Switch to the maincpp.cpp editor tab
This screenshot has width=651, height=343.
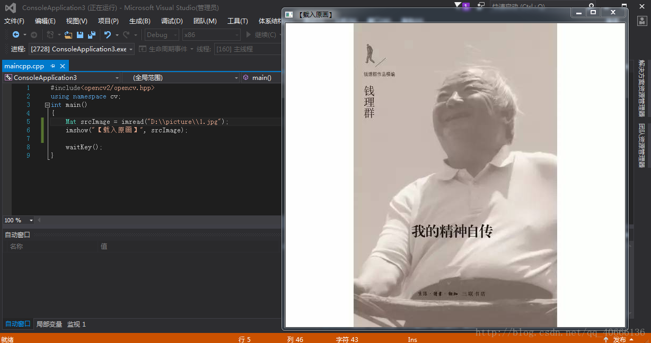pyautogui.click(x=24, y=66)
